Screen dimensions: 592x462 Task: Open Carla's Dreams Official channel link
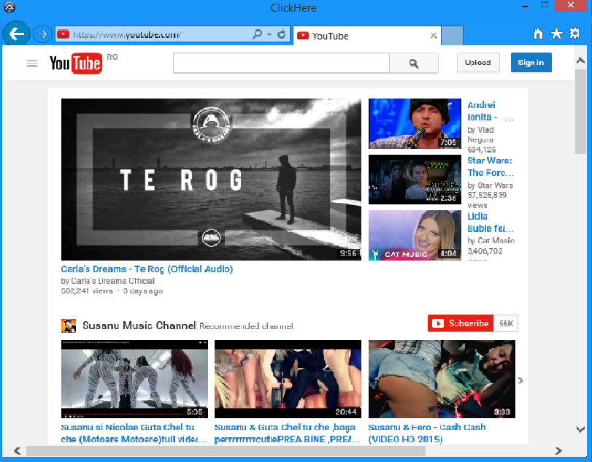click(113, 281)
